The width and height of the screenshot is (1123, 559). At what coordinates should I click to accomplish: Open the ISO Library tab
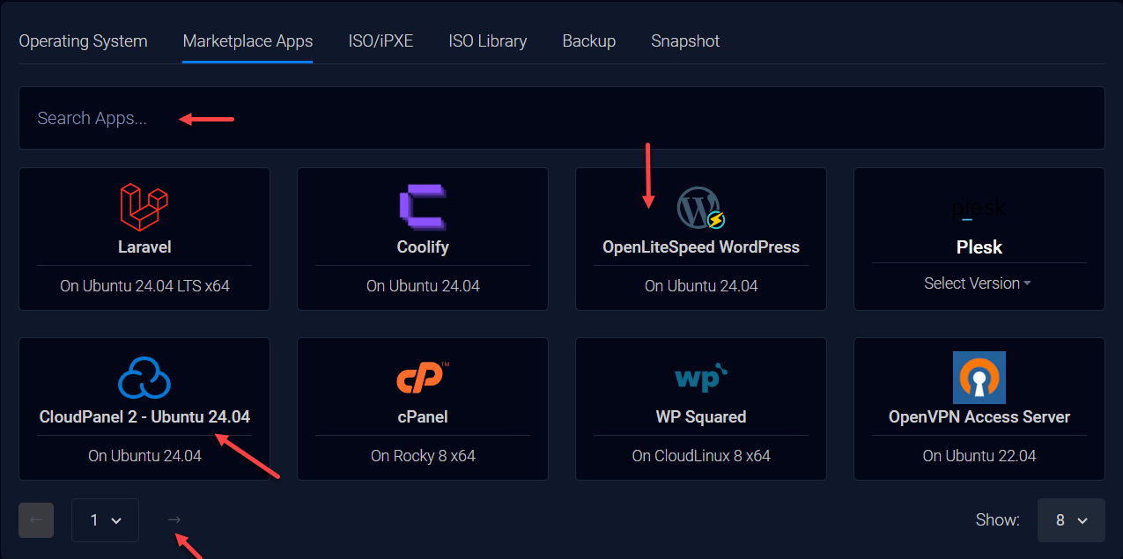[x=487, y=41]
